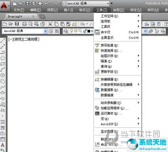The height and width of the screenshot is (152, 168).
Task: Click the AutoCAD application logo button
Action: [5, 6]
